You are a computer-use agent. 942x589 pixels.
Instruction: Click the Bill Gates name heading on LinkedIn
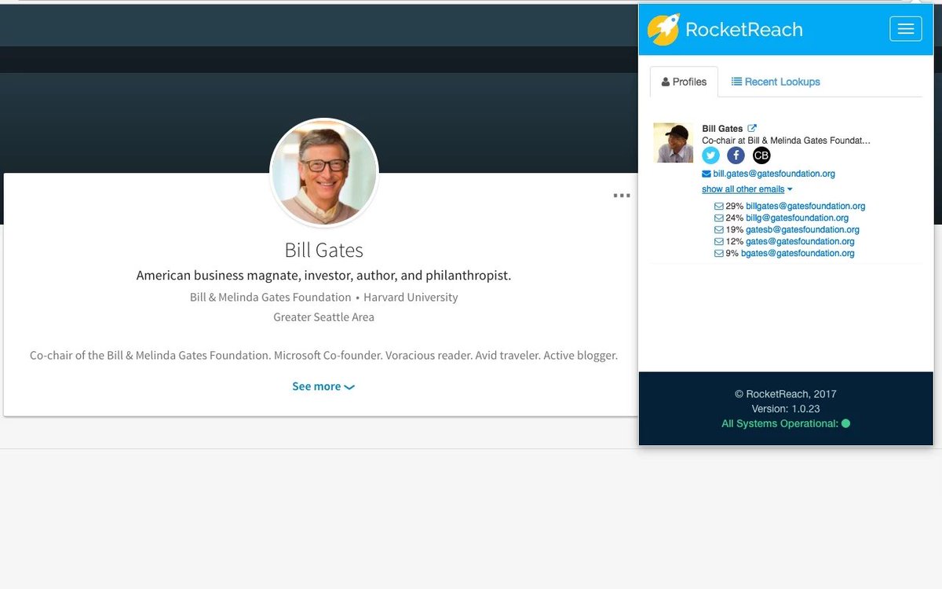tap(324, 251)
